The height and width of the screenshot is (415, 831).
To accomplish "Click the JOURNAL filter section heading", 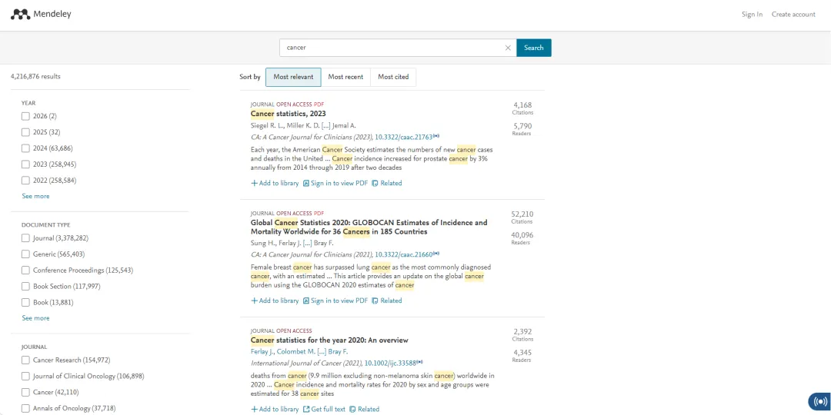I will 34,347.
